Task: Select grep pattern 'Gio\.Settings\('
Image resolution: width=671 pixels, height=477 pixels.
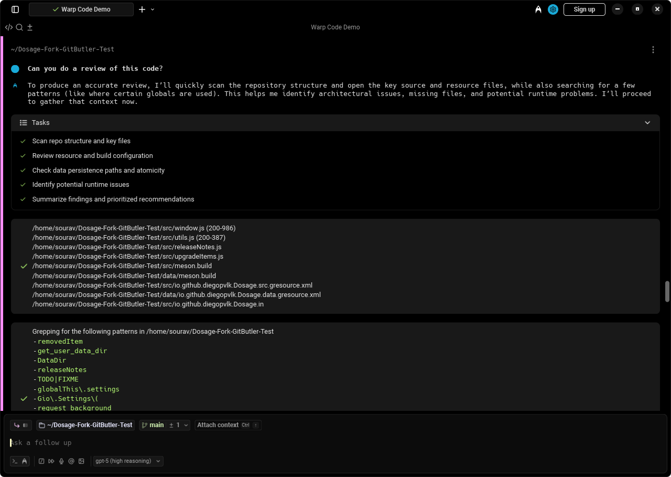Action: (x=68, y=399)
